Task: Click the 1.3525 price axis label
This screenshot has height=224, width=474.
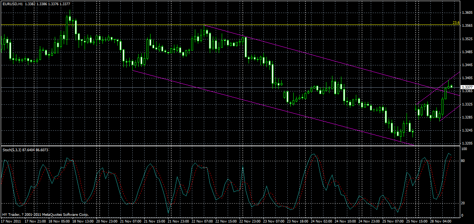Action: [467, 39]
